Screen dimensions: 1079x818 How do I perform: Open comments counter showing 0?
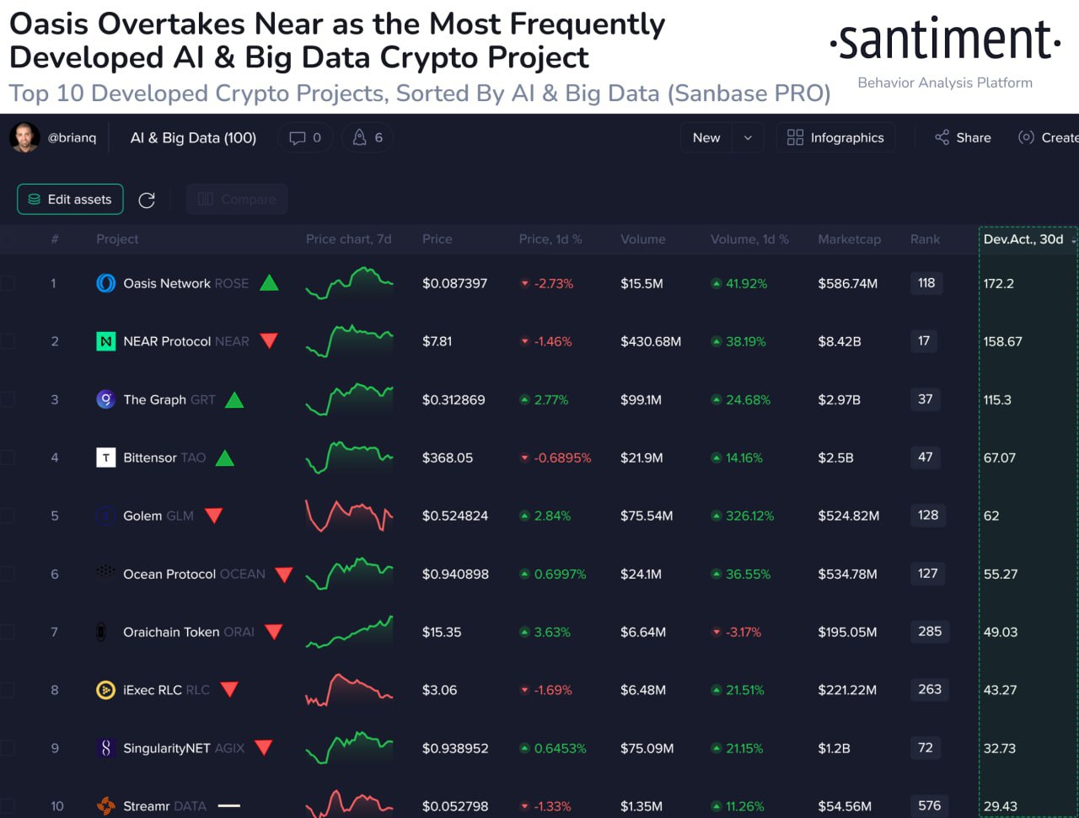click(305, 137)
